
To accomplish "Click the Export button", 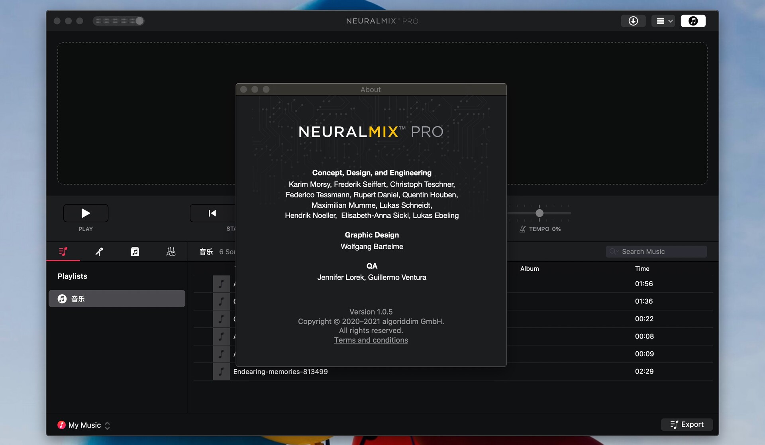I will coord(687,425).
